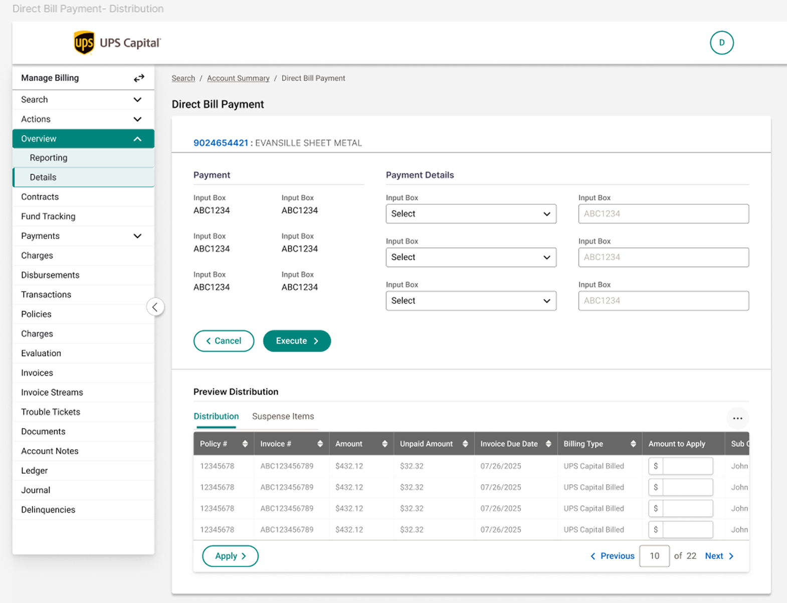Open Account Notes in sidebar
This screenshot has width=787, height=603.
click(x=83, y=451)
